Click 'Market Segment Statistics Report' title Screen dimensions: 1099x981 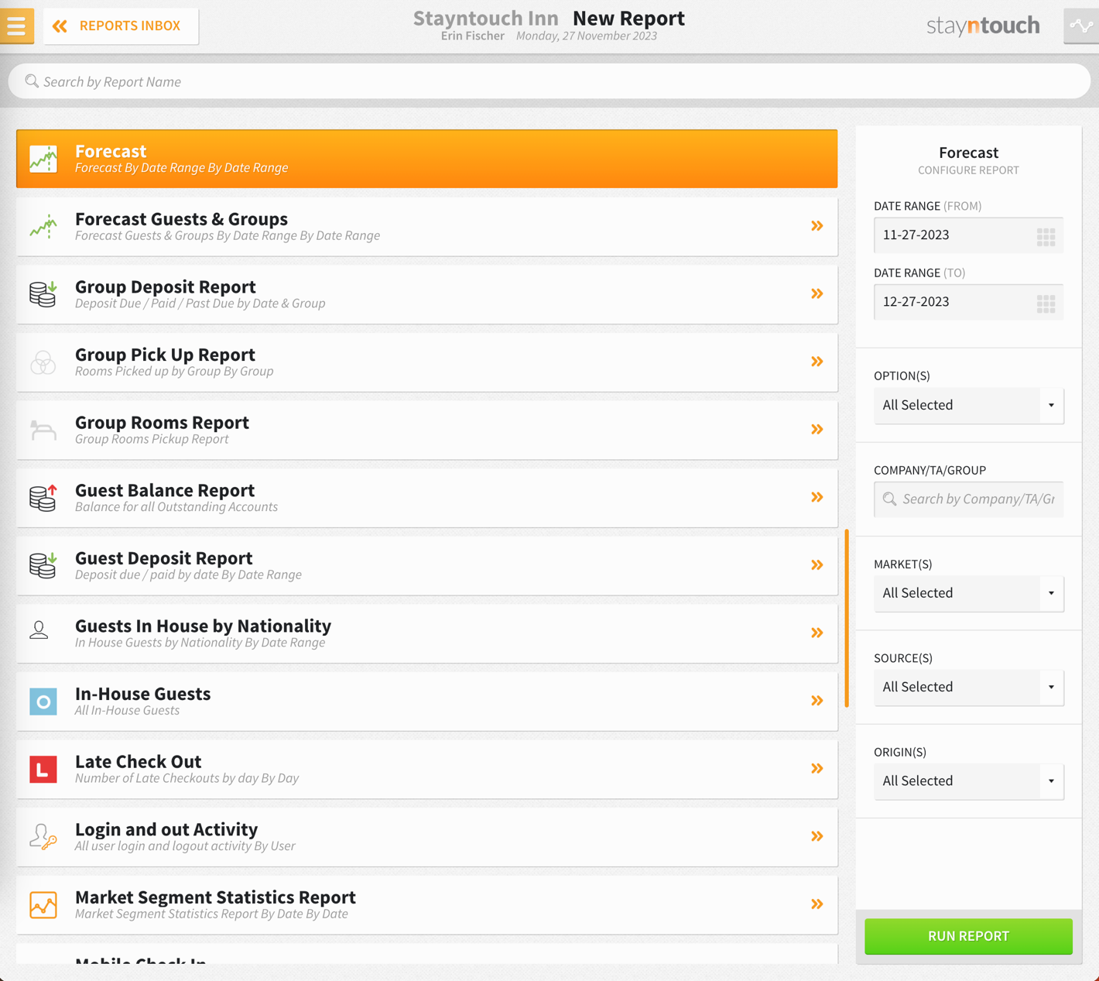pyautogui.click(x=215, y=897)
